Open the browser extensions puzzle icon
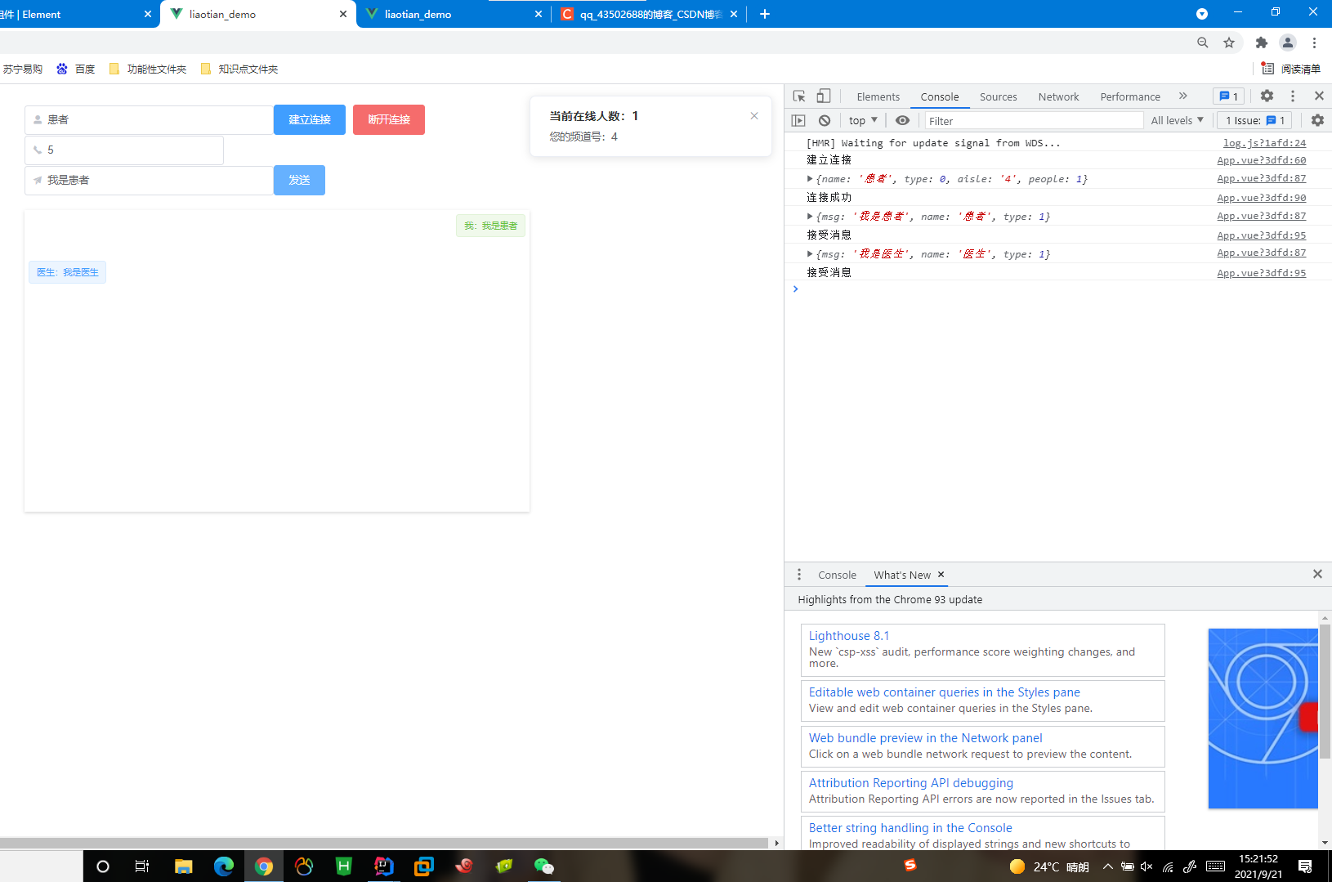 [x=1262, y=43]
